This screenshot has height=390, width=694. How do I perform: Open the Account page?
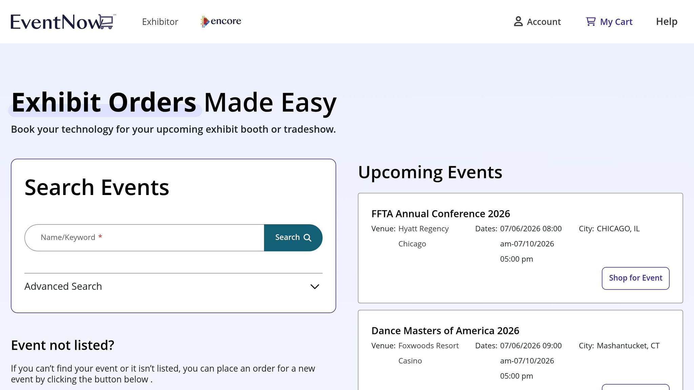537,22
